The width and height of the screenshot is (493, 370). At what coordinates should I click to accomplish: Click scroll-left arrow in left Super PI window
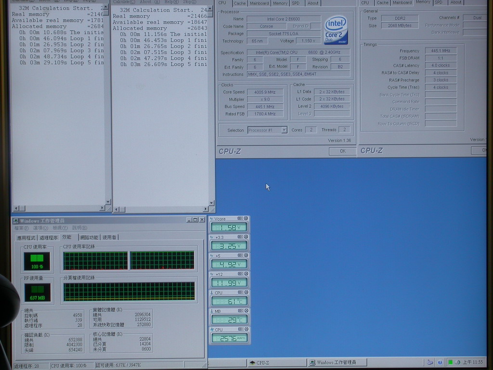point(16,208)
